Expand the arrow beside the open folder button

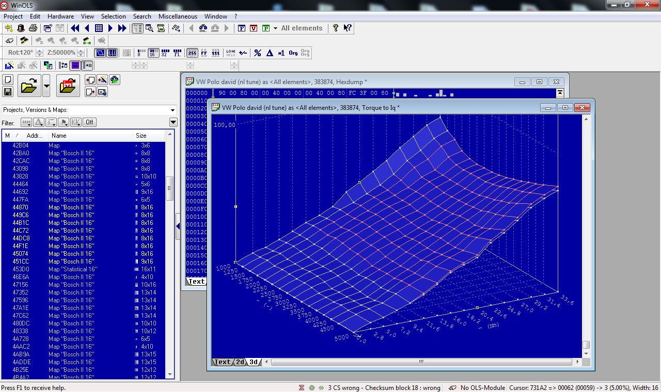[46, 86]
